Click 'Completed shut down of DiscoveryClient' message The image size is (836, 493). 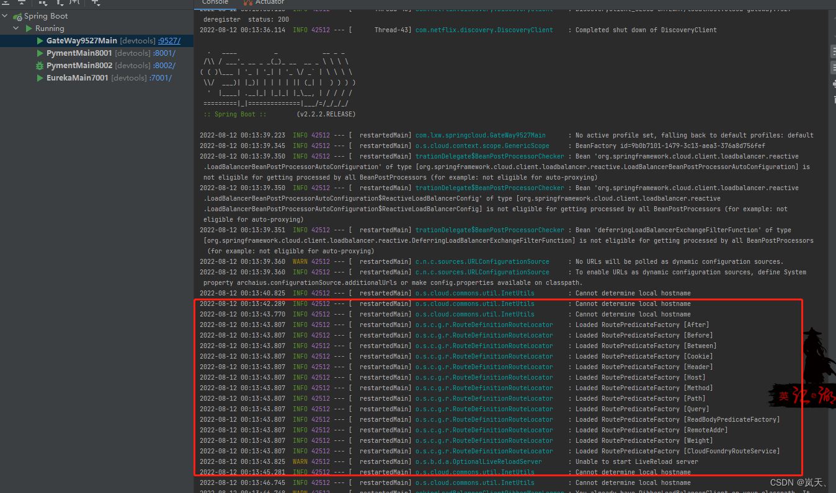tap(646, 30)
